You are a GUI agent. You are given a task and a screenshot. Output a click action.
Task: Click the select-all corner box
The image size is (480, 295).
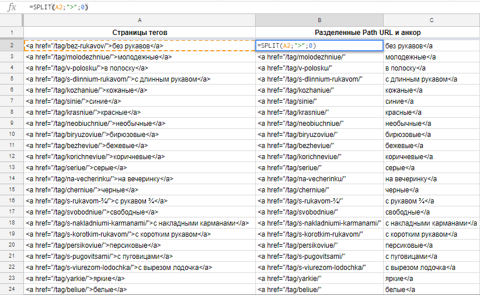tap(12, 20)
